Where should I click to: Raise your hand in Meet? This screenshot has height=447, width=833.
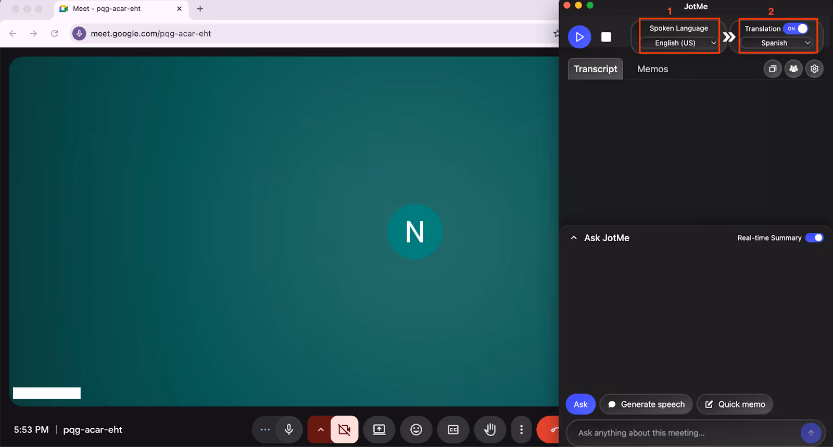pyautogui.click(x=490, y=429)
